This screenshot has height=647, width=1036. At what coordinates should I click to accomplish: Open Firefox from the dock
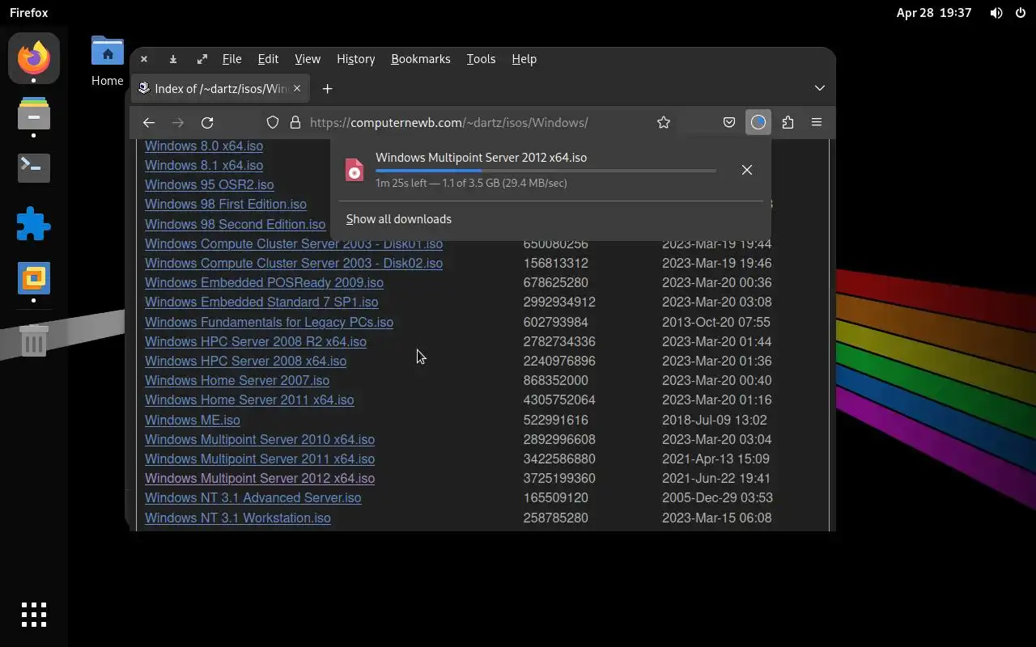click(34, 58)
